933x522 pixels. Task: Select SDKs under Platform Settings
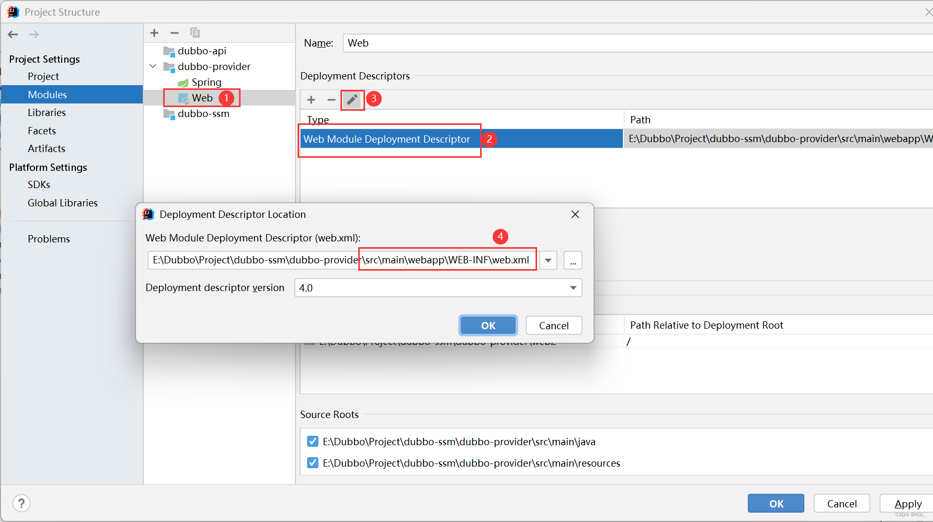[39, 184]
